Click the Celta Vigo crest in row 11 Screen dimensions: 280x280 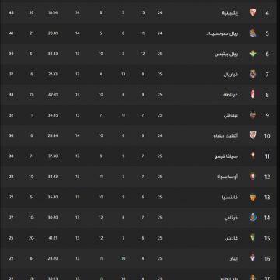tap(253, 156)
